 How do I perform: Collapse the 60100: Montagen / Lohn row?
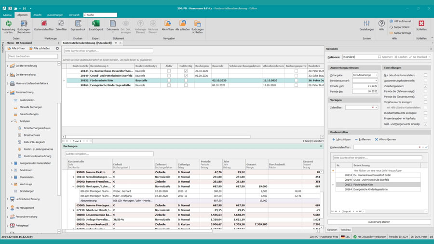(73, 187)
